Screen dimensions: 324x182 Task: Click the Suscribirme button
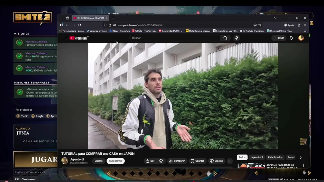coord(116,161)
